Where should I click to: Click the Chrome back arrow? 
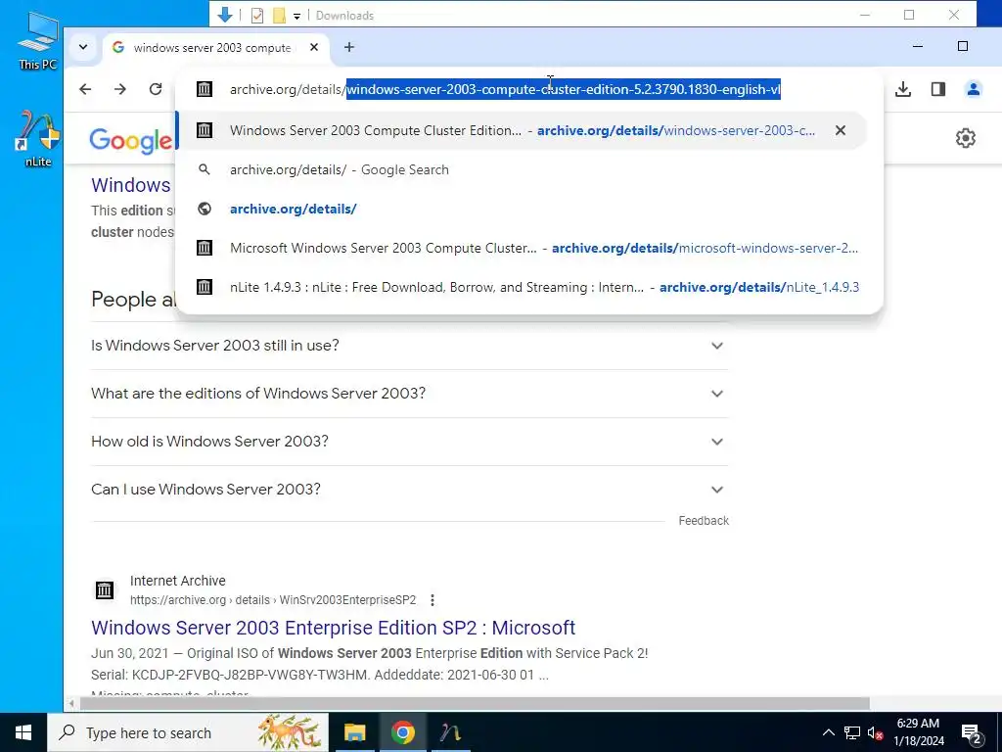pos(85,89)
